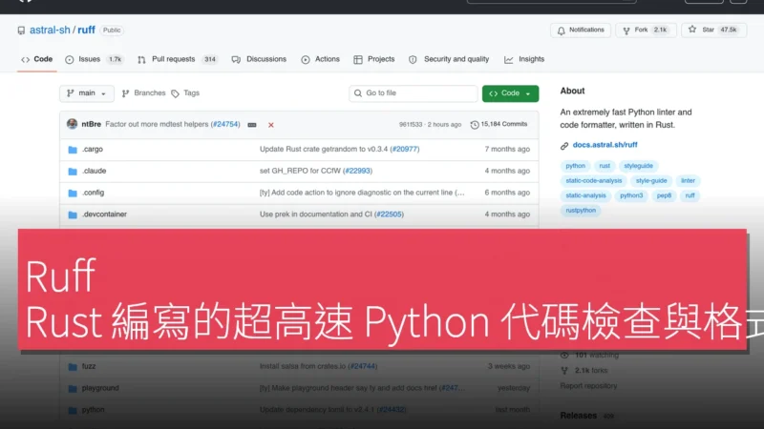Open the .devcontainer folder

pos(104,214)
